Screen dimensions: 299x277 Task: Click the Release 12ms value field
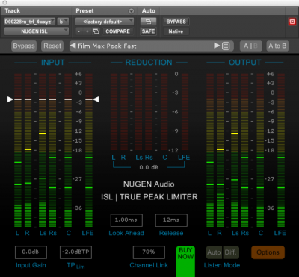point(171,220)
